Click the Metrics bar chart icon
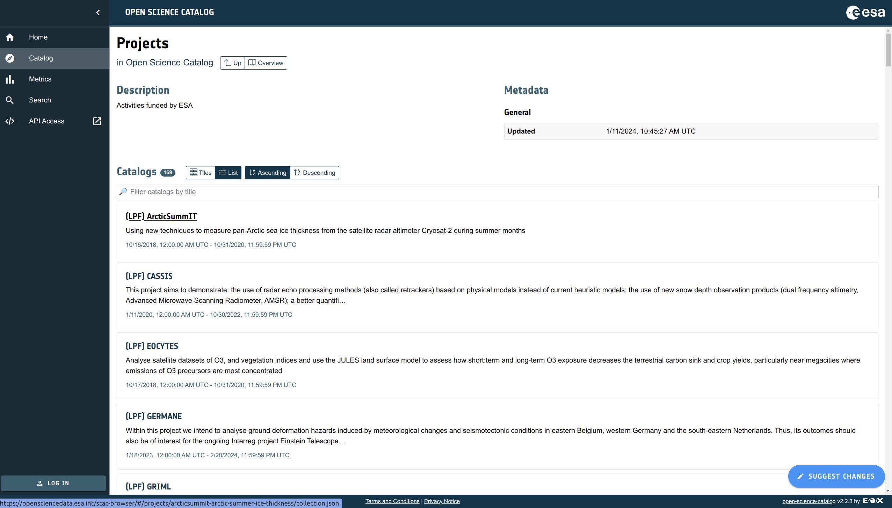This screenshot has height=508, width=892. click(x=10, y=79)
